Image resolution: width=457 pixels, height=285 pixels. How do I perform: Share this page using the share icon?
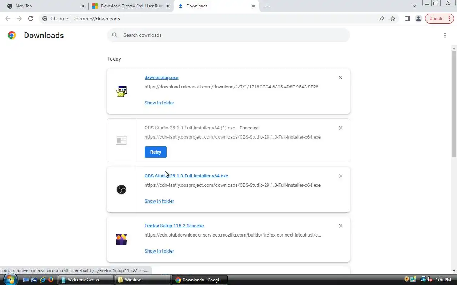pos(381,19)
